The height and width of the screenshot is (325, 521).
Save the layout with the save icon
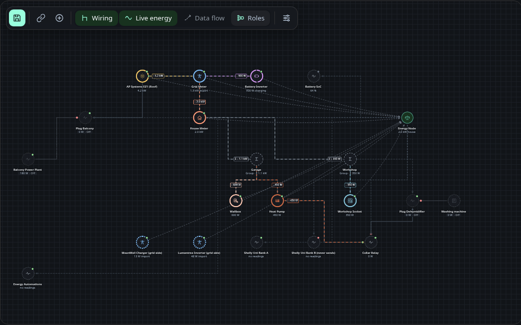17,18
